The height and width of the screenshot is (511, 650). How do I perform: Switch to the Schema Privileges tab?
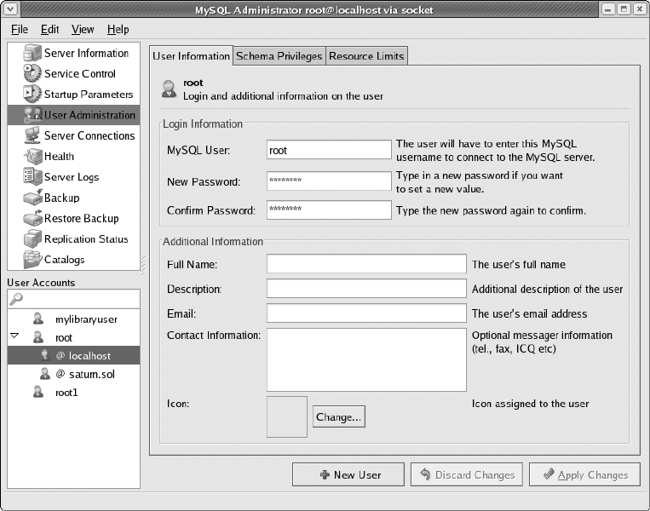click(x=279, y=56)
